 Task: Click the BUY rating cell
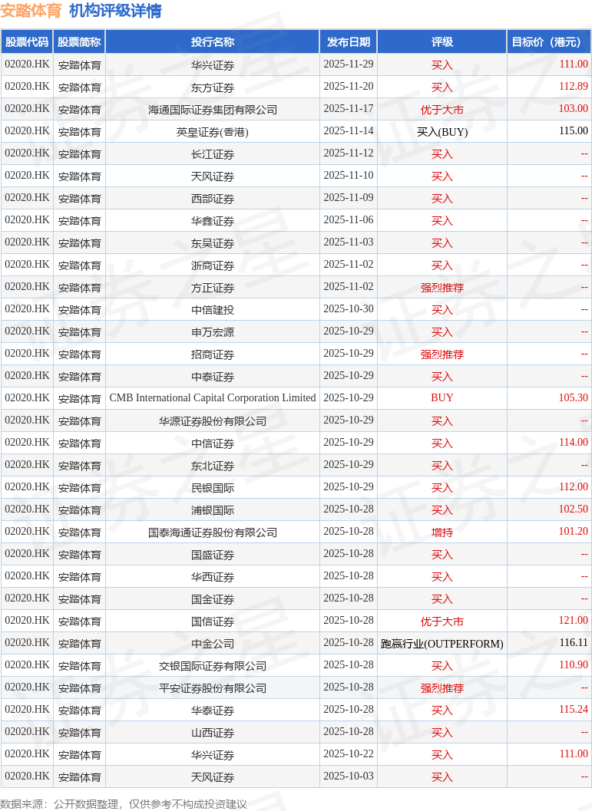coord(442,397)
